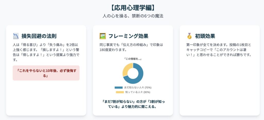Click legend label まだ知らない人々 (70%)
The width and height of the screenshot is (264, 120).
138,88
